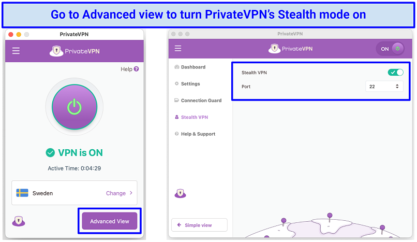
Task: Click the Stealth VPN setting label
Action: [x=254, y=73]
